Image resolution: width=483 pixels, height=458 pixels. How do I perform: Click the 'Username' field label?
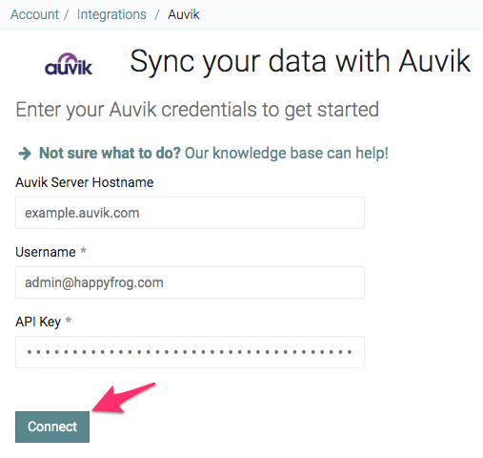(46, 252)
